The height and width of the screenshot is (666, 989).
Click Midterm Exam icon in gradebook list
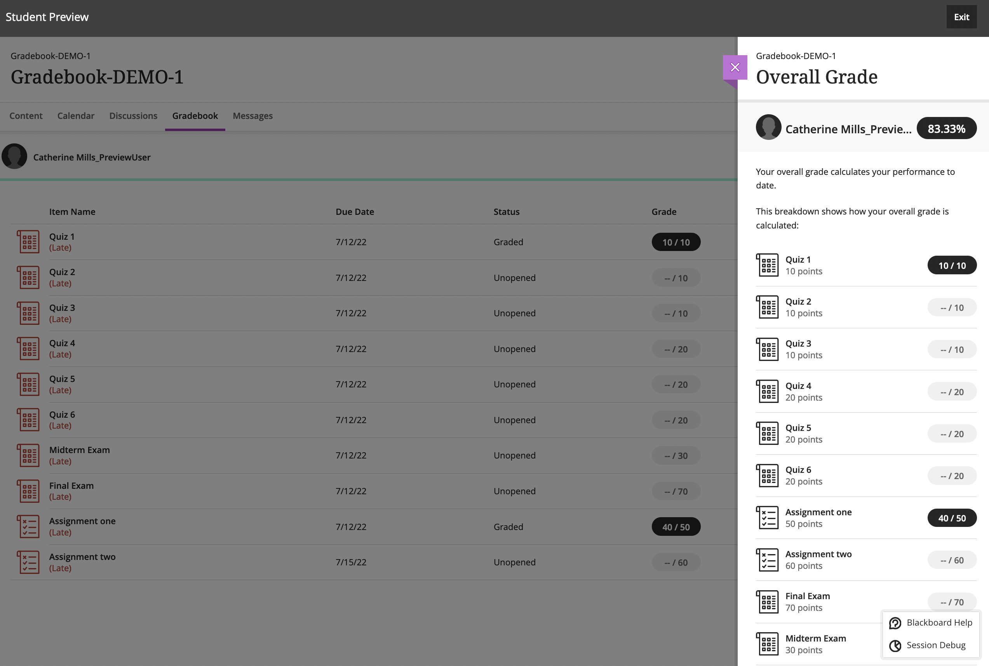tap(28, 455)
